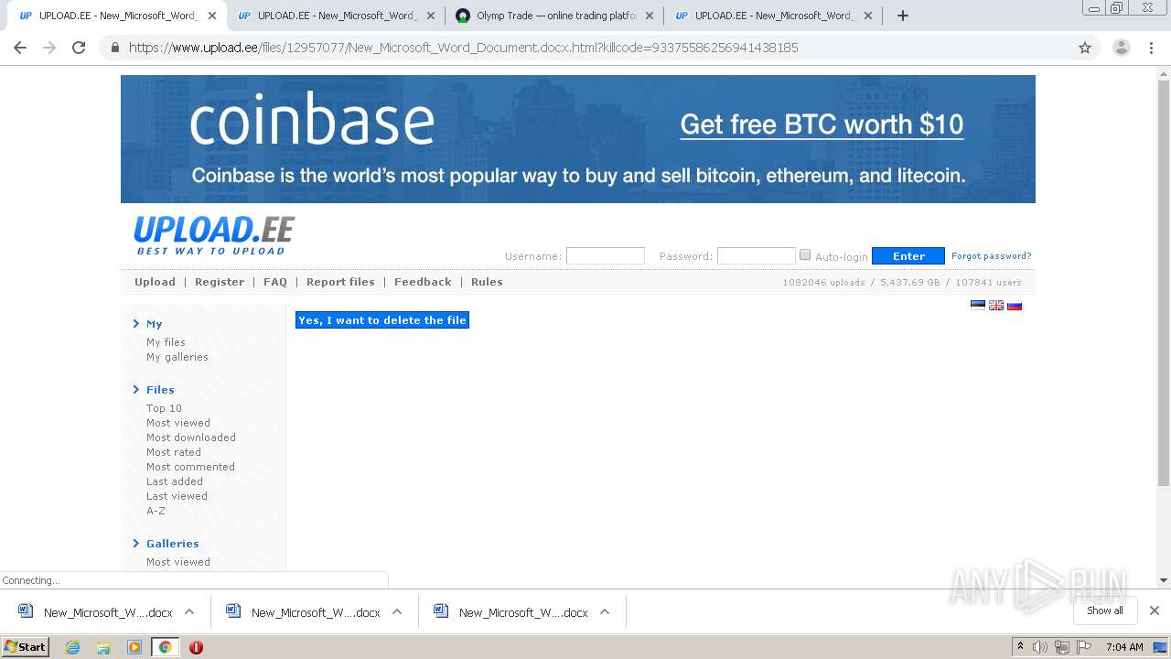Toggle the Auto-login checkbox

(805, 255)
